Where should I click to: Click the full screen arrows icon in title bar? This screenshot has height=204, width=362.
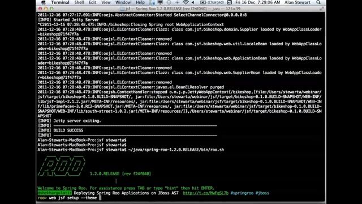click(x=322, y=9)
